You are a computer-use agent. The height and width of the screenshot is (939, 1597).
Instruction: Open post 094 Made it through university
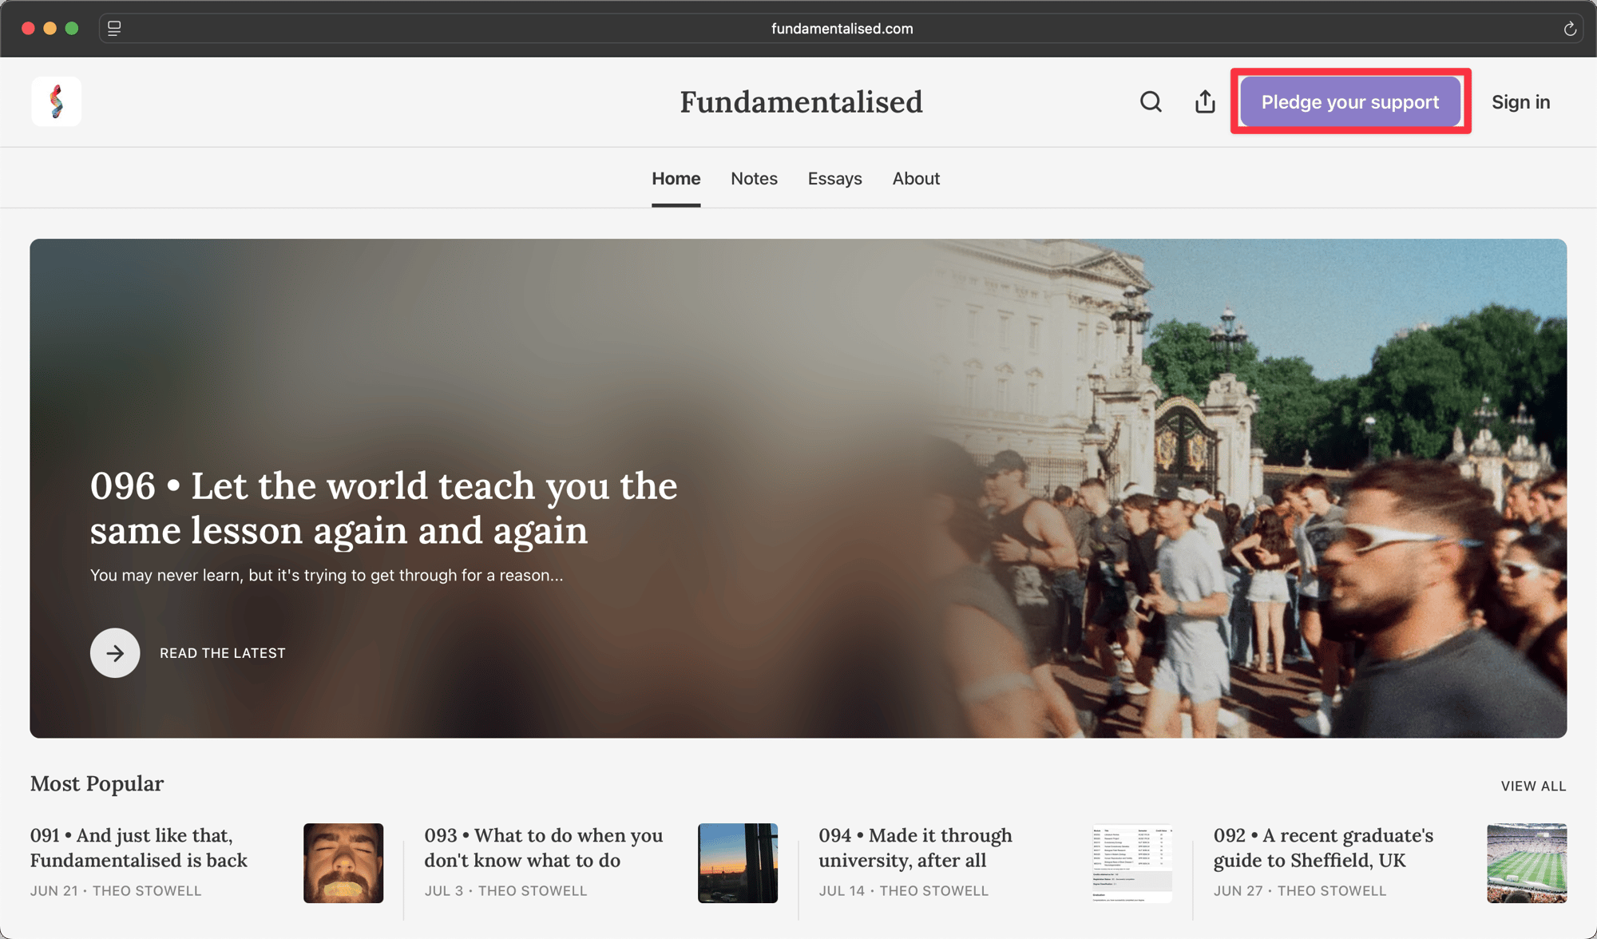(x=915, y=847)
